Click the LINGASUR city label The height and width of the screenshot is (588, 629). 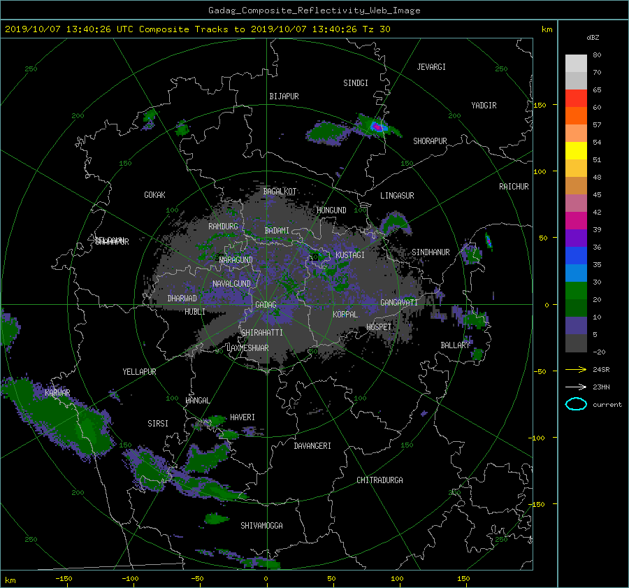tap(397, 196)
